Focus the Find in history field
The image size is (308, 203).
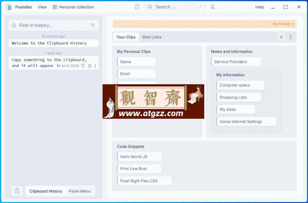pos(54,25)
